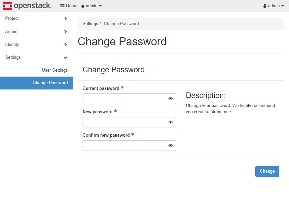Screen dimensions: 289x206
Task: Click the openstack wordmark text
Action: point(33,6)
